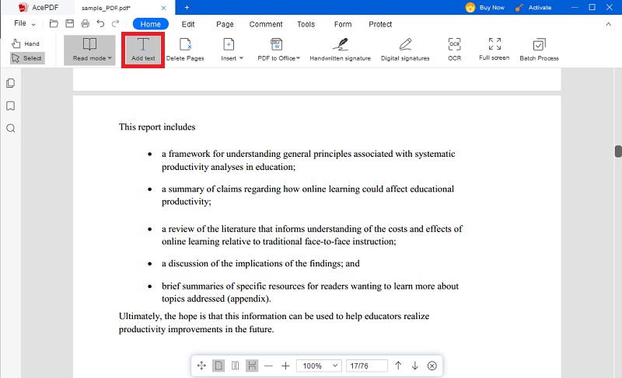Toggle the move floating toolbar handle
622x378 pixels.
point(201,366)
